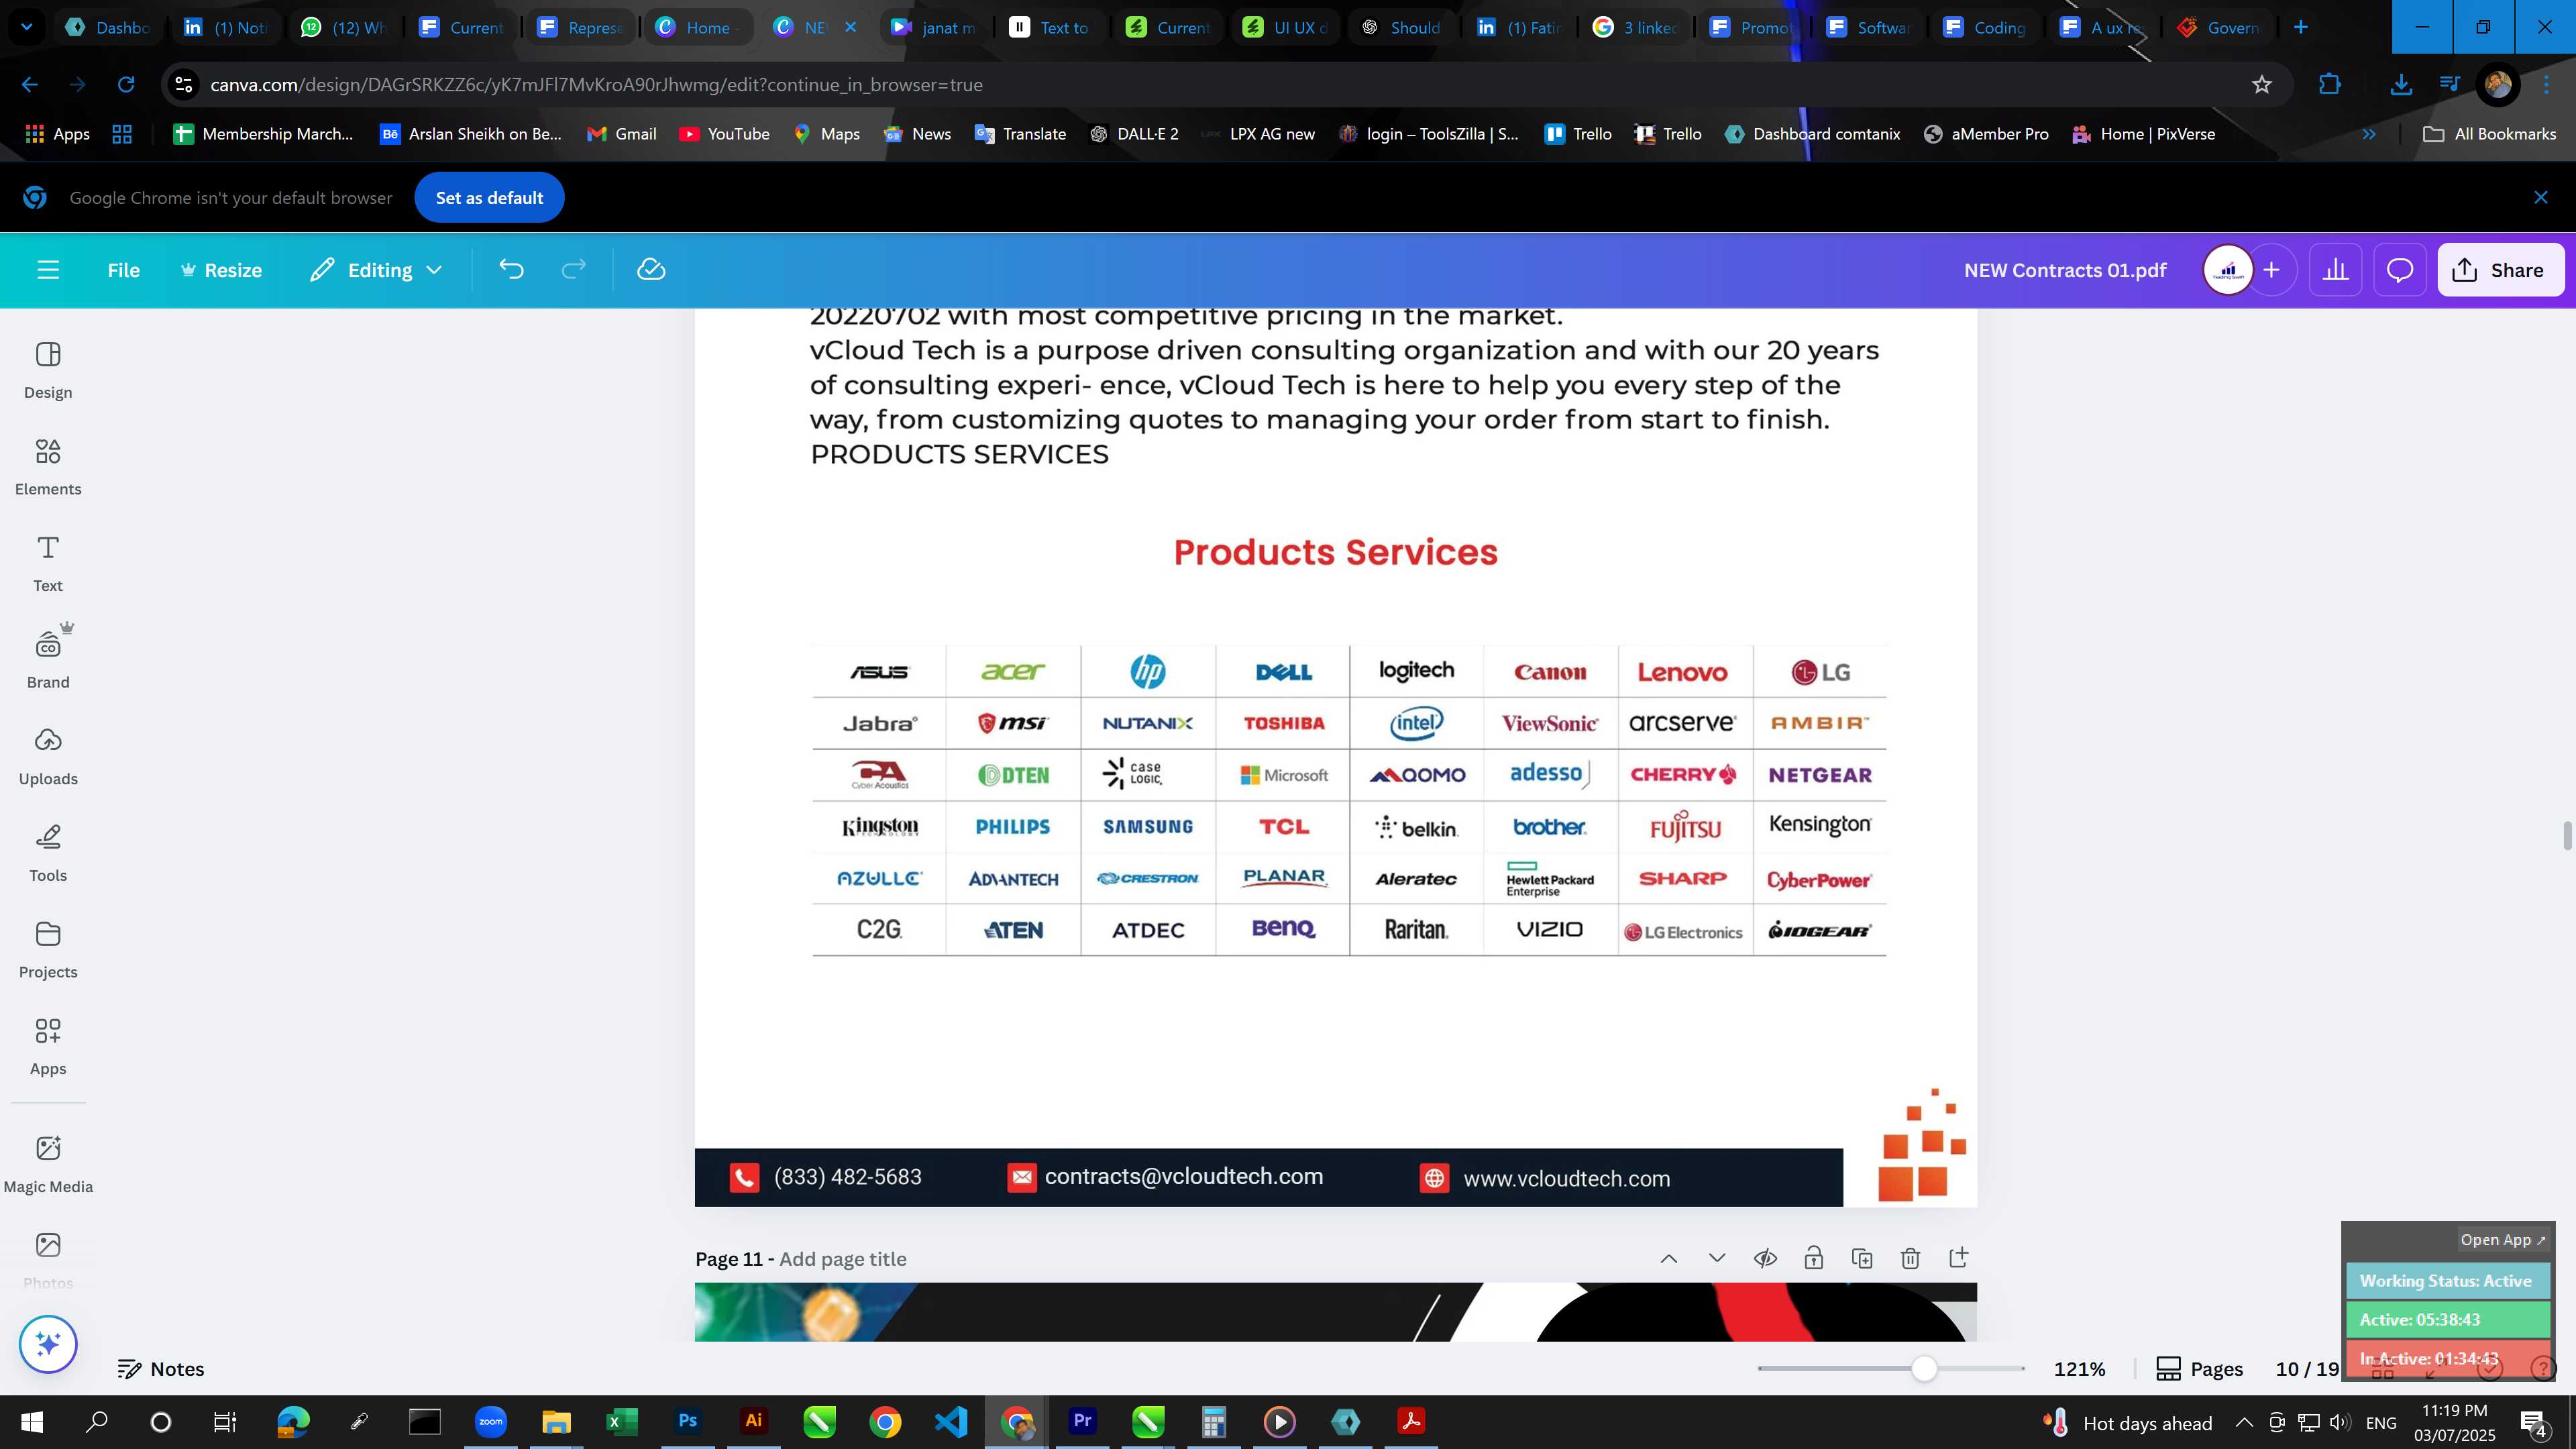Open the Projects panel in sidebar
The height and width of the screenshot is (1449, 2576).
click(x=48, y=951)
